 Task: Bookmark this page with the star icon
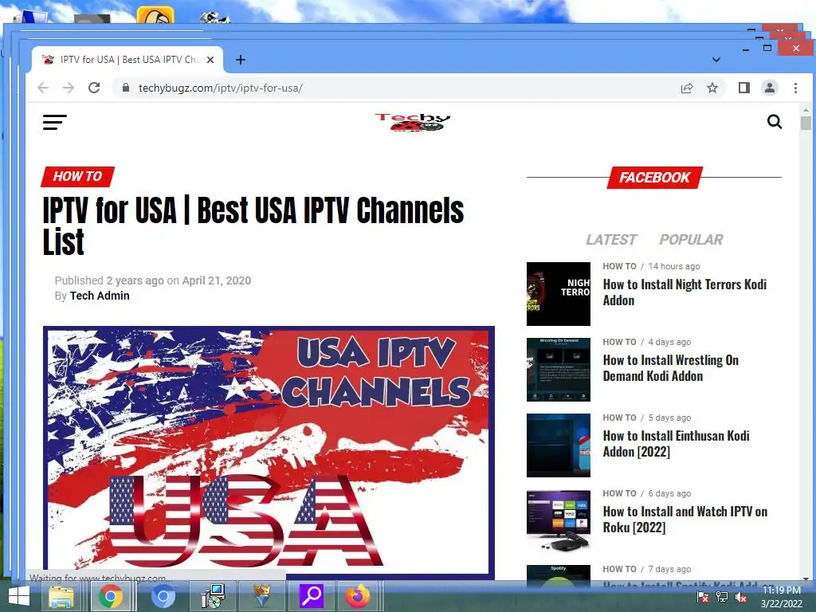[712, 88]
